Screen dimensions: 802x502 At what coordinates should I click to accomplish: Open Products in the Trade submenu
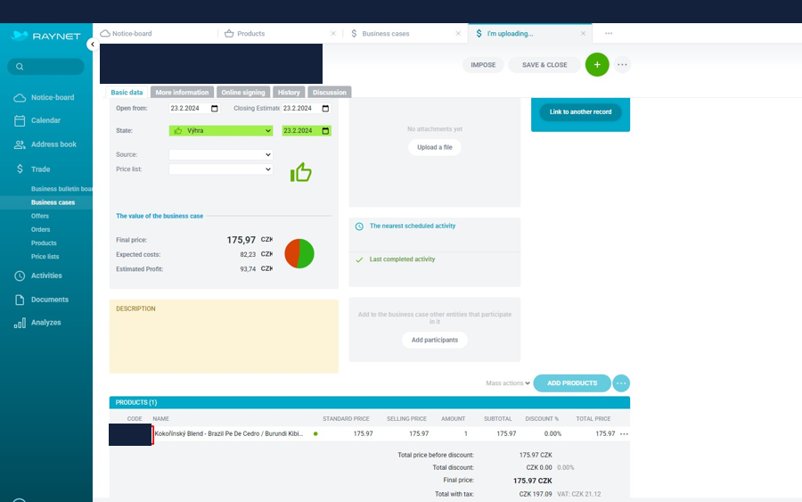click(x=44, y=243)
